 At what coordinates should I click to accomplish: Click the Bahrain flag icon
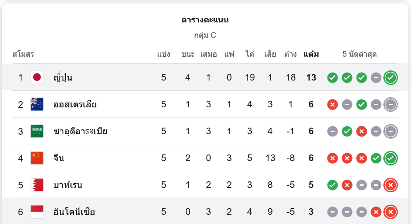click(37, 185)
